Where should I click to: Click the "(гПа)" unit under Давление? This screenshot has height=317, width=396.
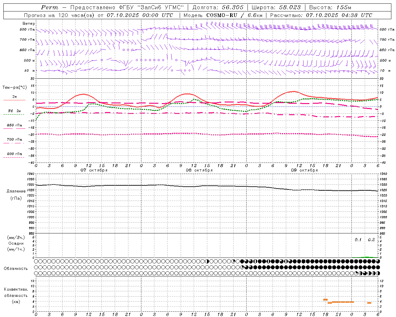[x=16, y=198]
